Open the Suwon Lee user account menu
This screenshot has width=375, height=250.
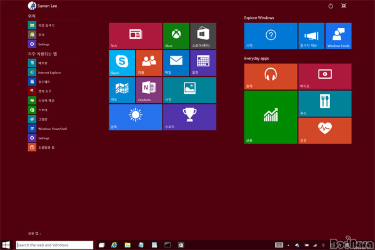[x=42, y=6]
